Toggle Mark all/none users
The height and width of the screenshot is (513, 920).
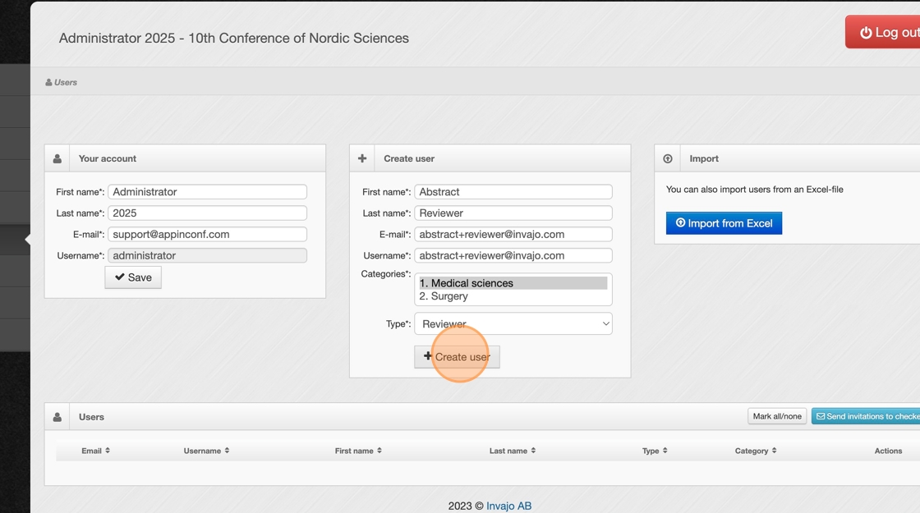click(x=777, y=416)
